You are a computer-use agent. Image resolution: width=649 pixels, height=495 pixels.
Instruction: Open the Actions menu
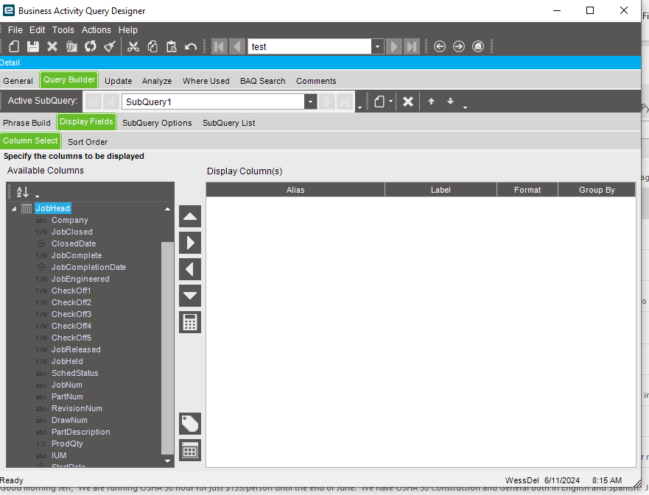pyautogui.click(x=96, y=29)
